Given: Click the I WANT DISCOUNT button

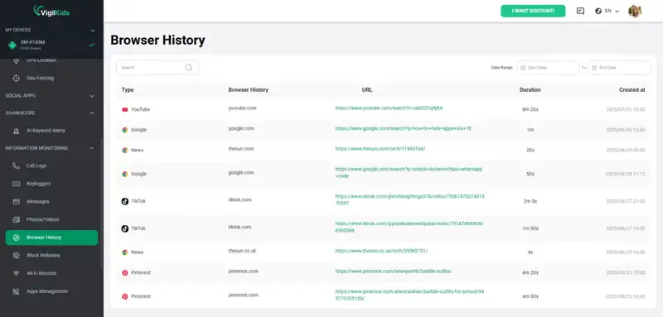Looking at the screenshot, I should tap(533, 11).
